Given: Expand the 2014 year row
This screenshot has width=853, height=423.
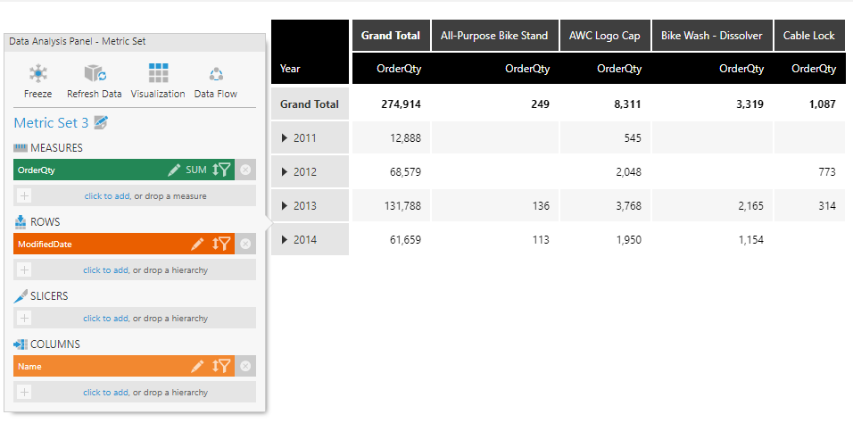Looking at the screenshot, I should point(285,240).
